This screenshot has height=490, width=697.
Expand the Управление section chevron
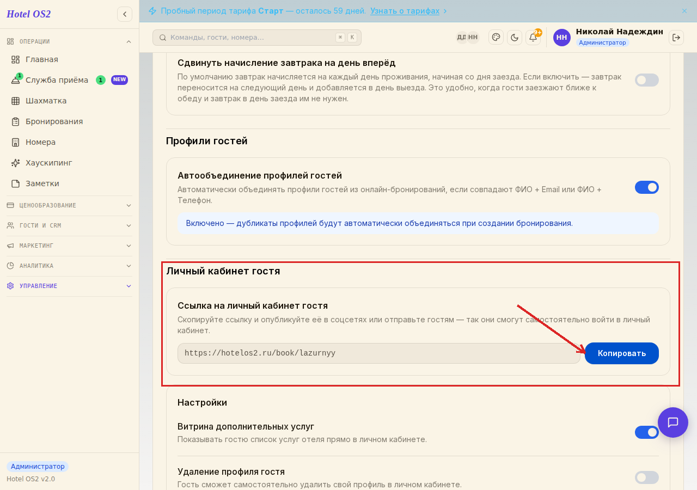129,286
